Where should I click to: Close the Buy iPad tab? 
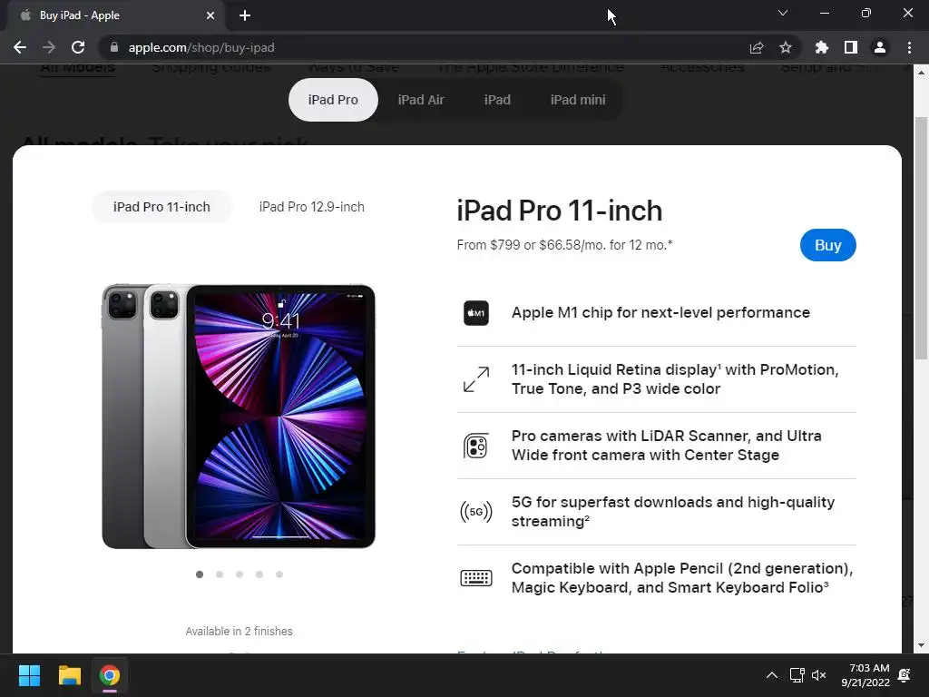pos(210,15)
